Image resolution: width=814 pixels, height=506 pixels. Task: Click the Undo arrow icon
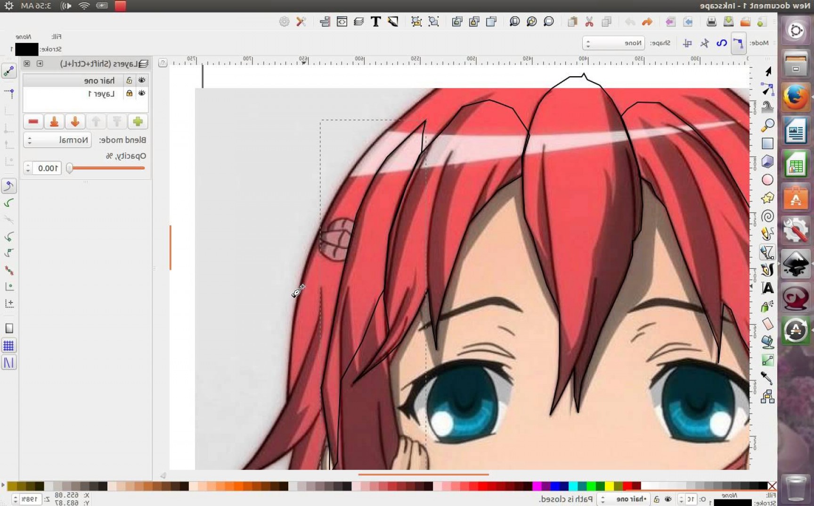(x=647, y=22)
